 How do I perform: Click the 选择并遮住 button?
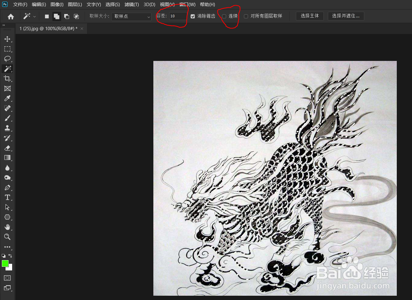click(x=346, y=16)
